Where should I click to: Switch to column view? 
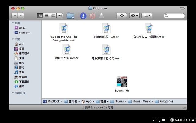[x=53, y=16]
